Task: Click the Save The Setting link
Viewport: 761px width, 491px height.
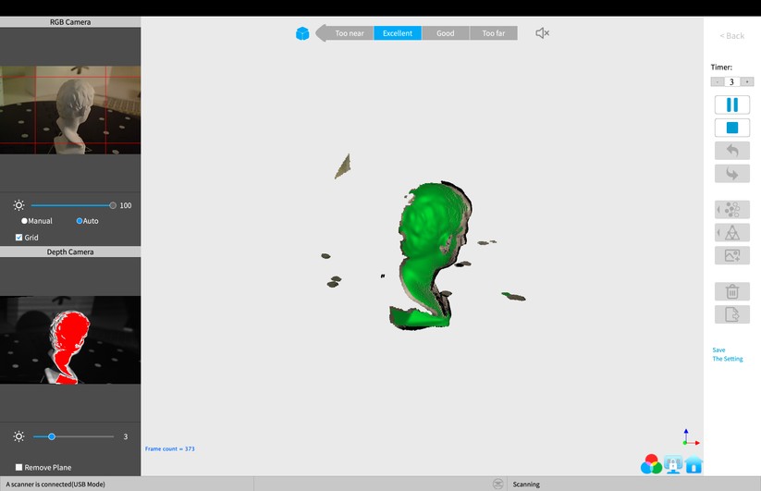Action: (x=727, y=354)
